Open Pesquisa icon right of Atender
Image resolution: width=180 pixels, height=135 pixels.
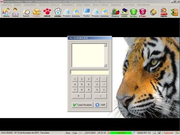point(67,12)
